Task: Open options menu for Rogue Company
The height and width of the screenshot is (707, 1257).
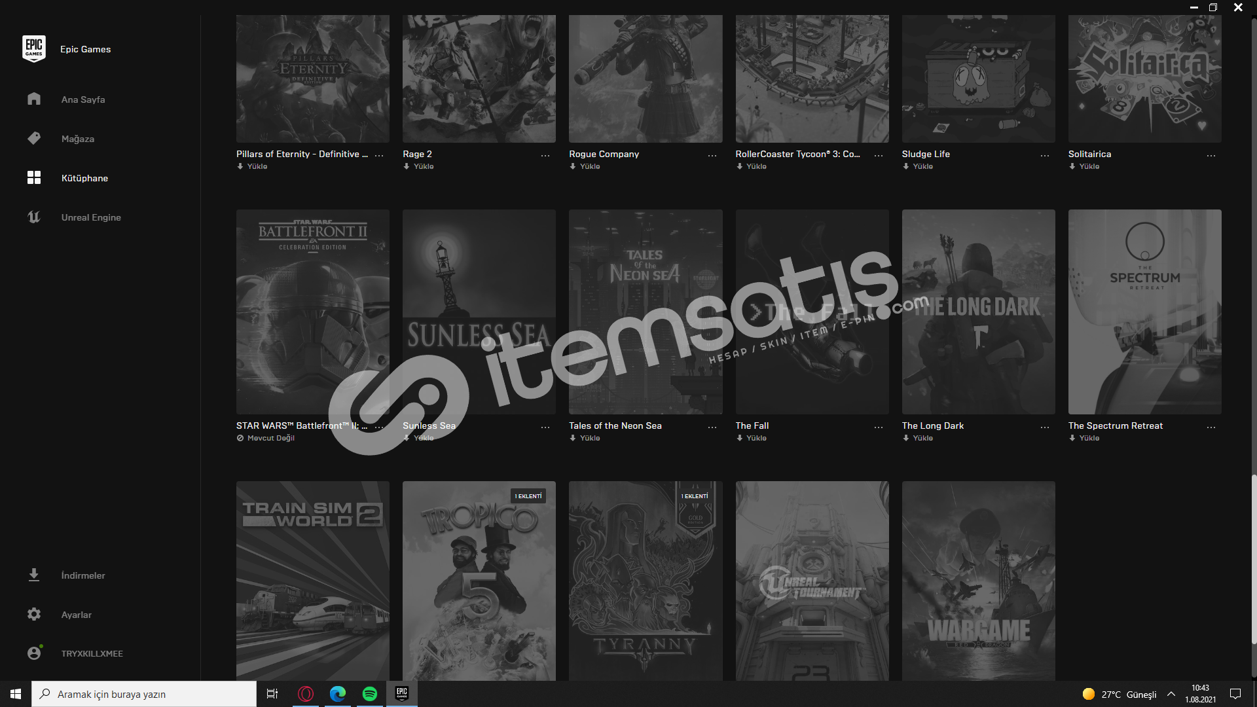Action: pyautogui.click(x=712, y=155)
